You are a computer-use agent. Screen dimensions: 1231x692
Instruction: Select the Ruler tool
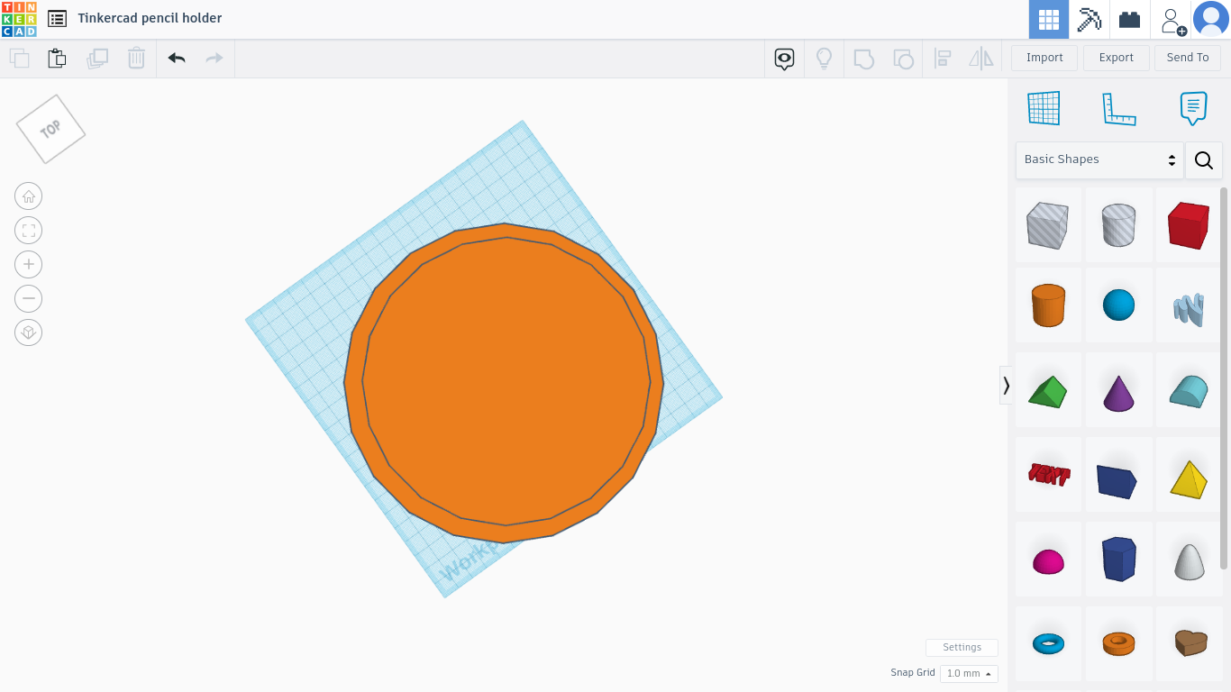pos(1118,109)
